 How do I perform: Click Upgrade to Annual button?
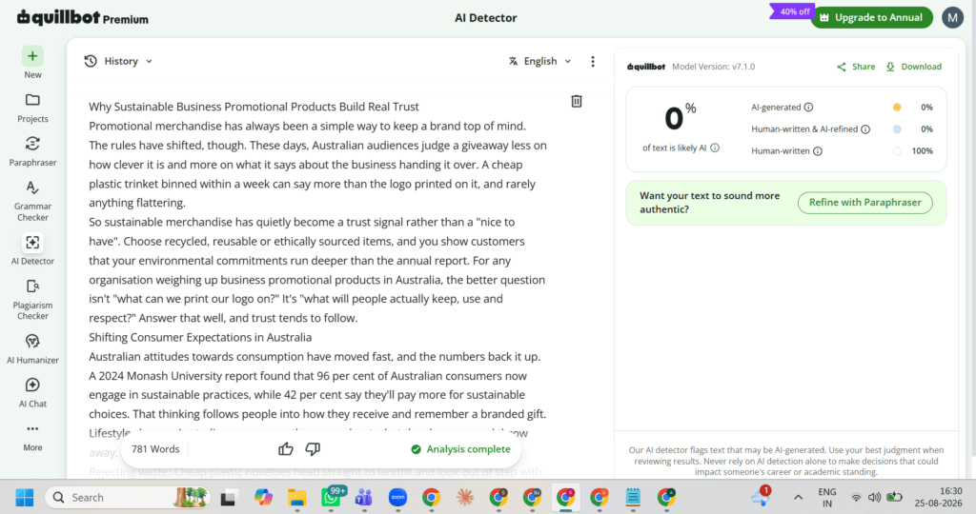871,17
